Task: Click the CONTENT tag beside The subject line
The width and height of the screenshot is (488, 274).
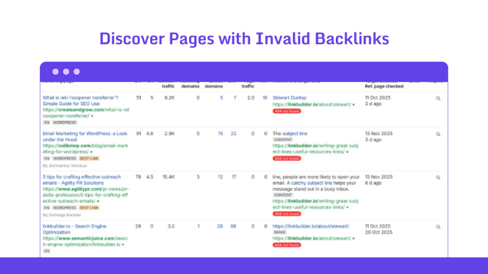Action: coord(283,140)
